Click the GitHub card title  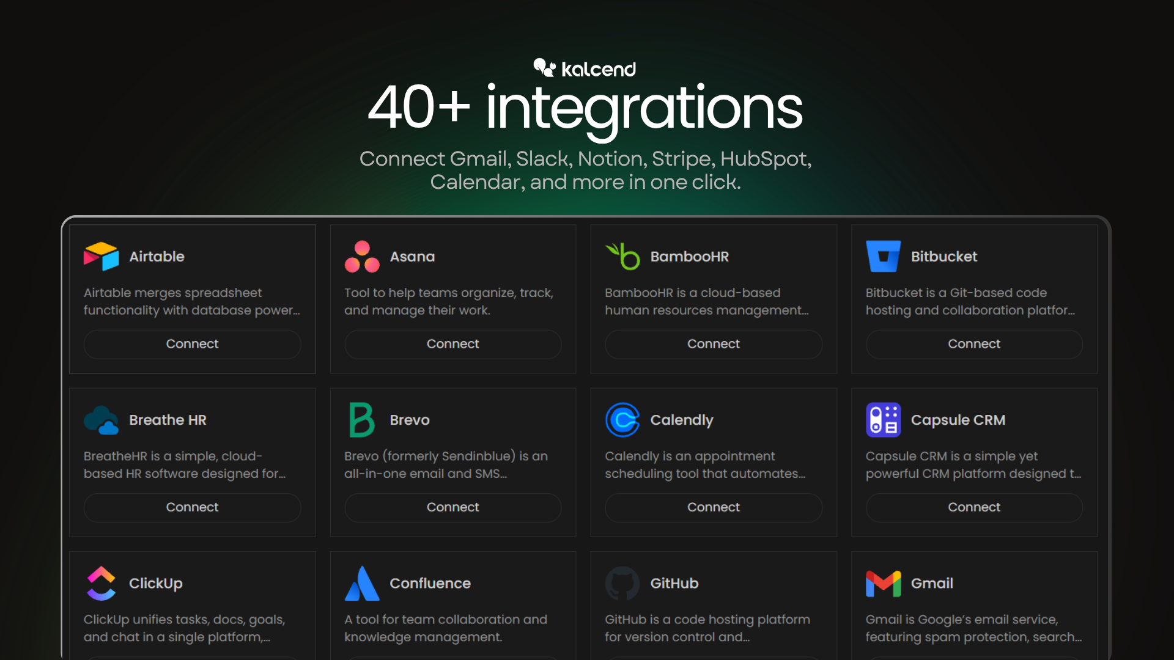(674, 583)
